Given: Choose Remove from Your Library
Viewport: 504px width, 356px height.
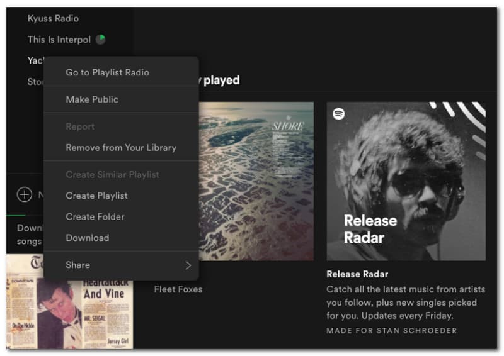Looking at the screenshot, I should 121,148.
